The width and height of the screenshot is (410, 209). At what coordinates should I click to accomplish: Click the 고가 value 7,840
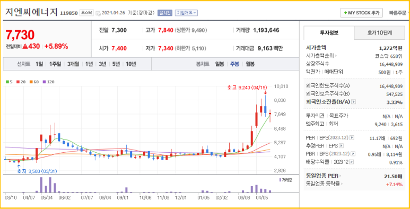(166, 30)
